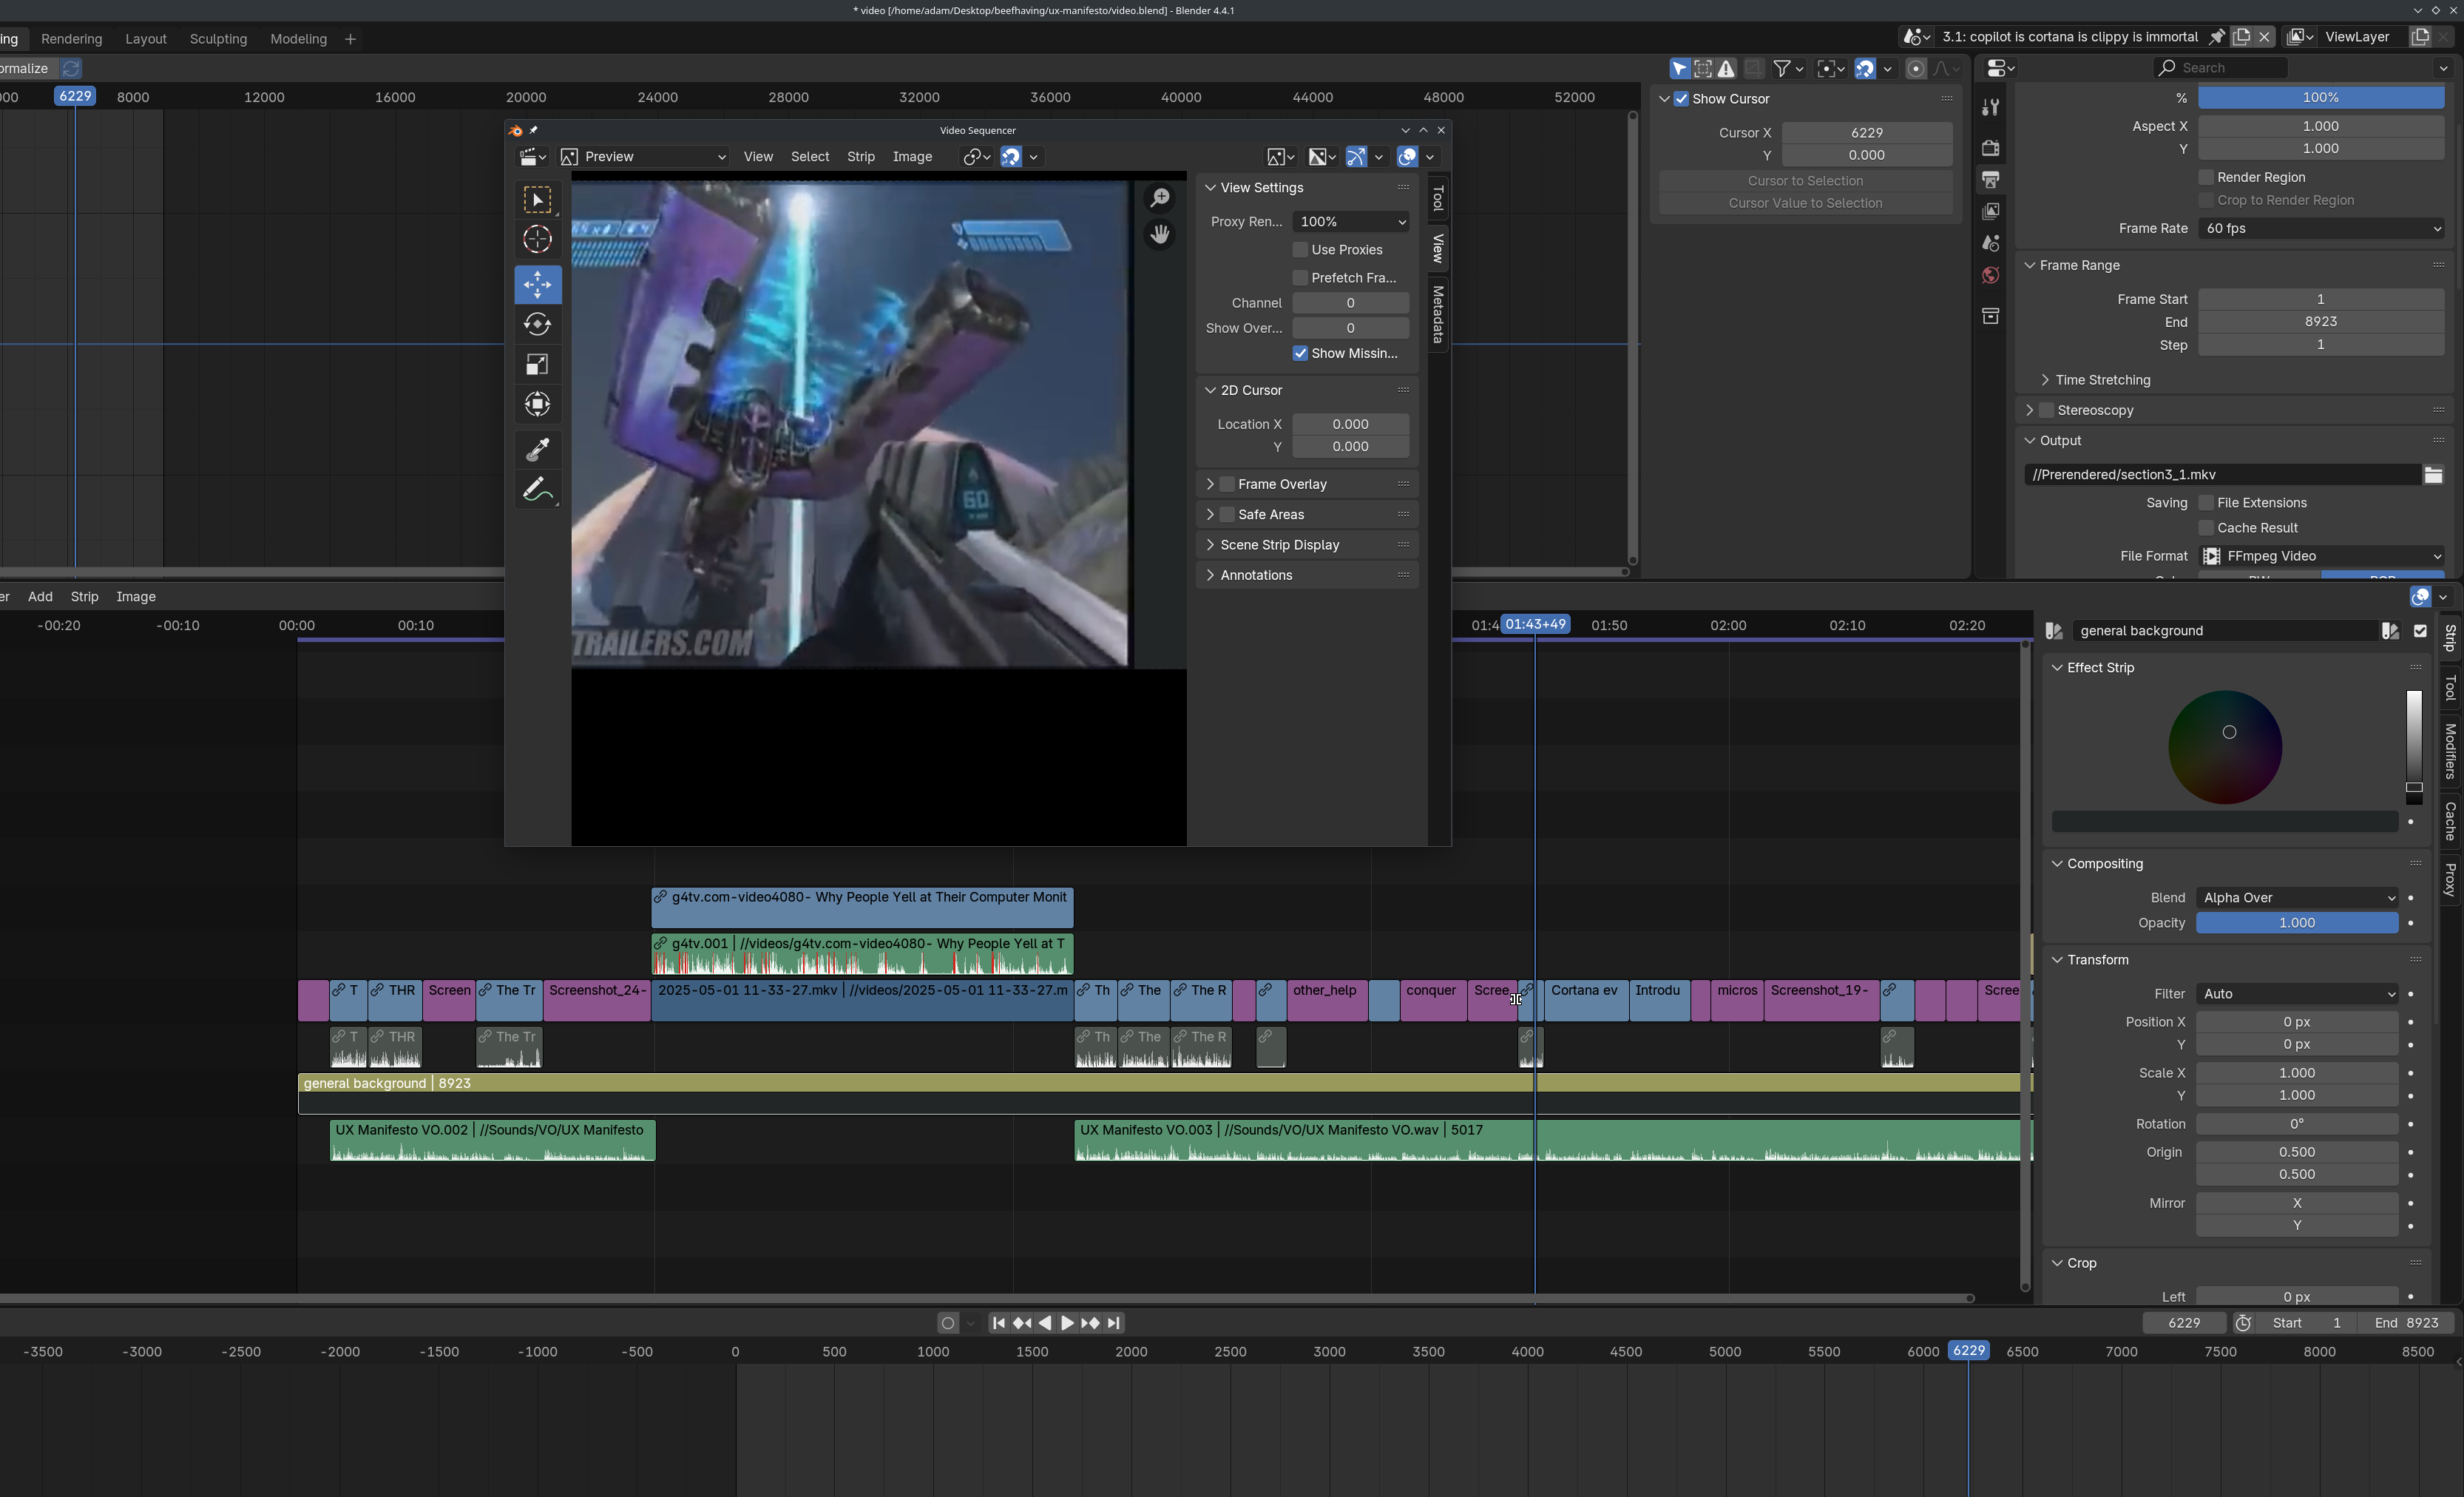Open the Select menu in Video Sequencer window
This screenshot has width=2464, height=1497.
pos(810,157)
